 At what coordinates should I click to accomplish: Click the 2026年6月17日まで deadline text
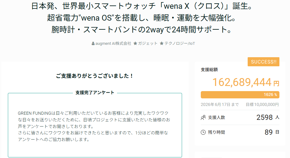click(x=220, y=104)
